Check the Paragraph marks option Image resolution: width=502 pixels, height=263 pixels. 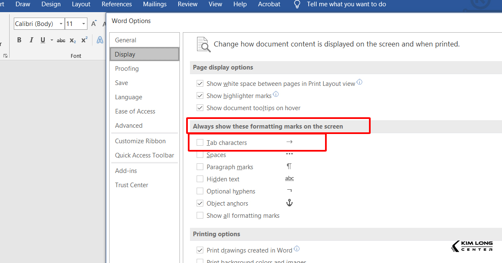click(x=200, y=167)
